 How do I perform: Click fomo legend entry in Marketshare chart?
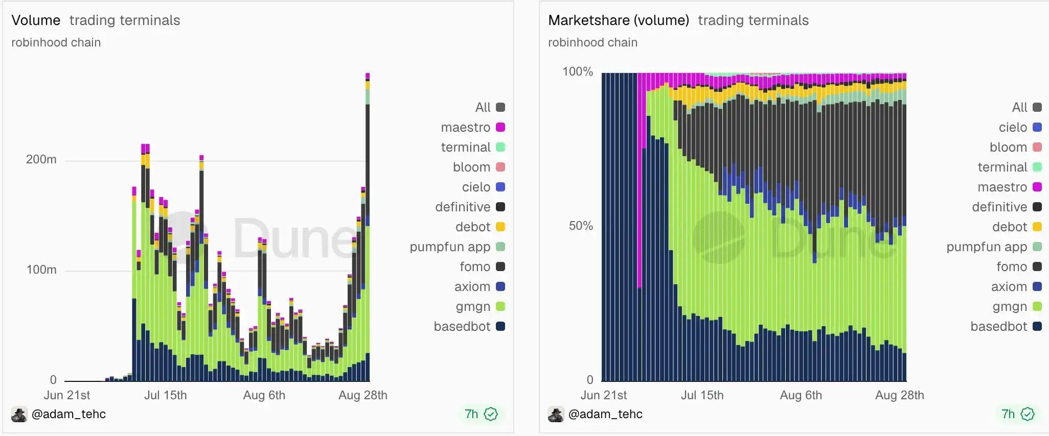[1019, 267]
